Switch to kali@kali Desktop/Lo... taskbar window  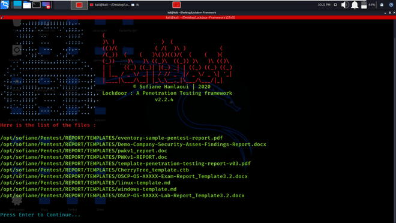click(110, 5)
